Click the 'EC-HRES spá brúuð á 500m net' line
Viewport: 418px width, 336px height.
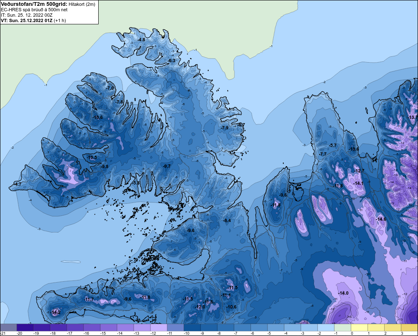(34, 10)
